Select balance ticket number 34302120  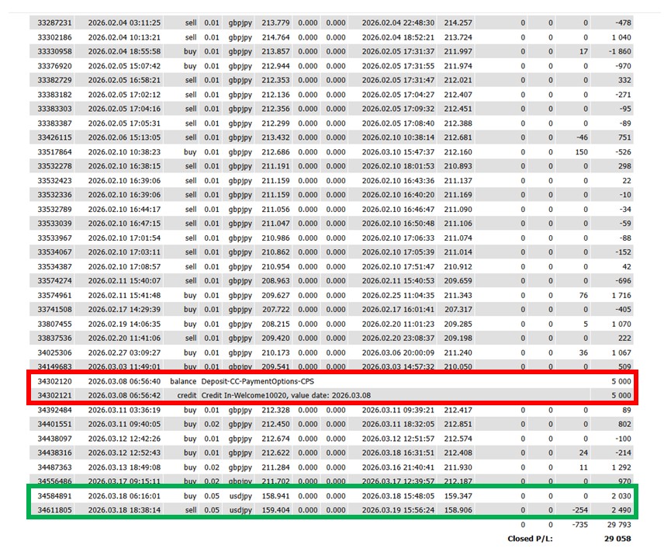click(x=55, y=381)
